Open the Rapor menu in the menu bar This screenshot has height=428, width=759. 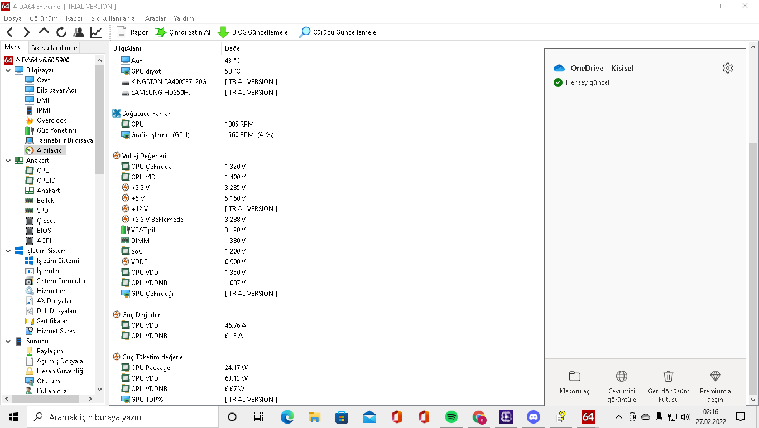tap(75, 18)
